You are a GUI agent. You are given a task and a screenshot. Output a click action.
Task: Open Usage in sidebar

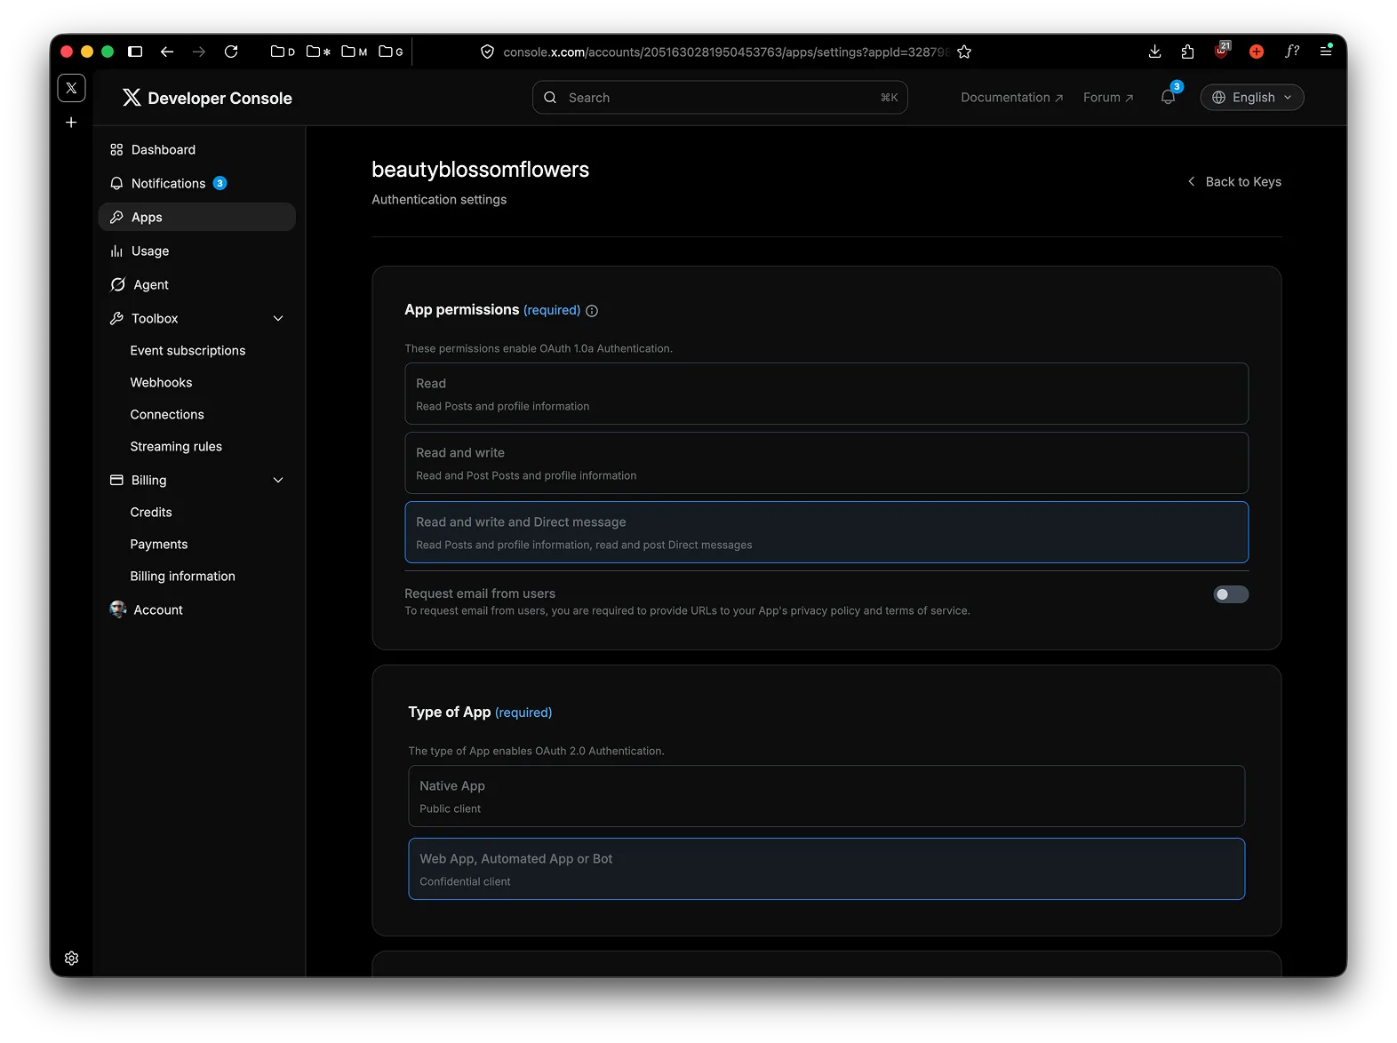pyautogui.click(x=196, y=251)
